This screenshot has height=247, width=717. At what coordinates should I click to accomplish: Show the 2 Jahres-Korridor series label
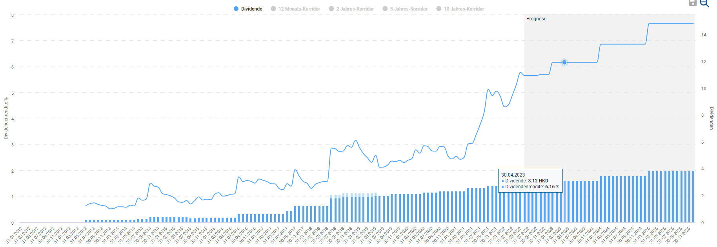tap(355, 9)
